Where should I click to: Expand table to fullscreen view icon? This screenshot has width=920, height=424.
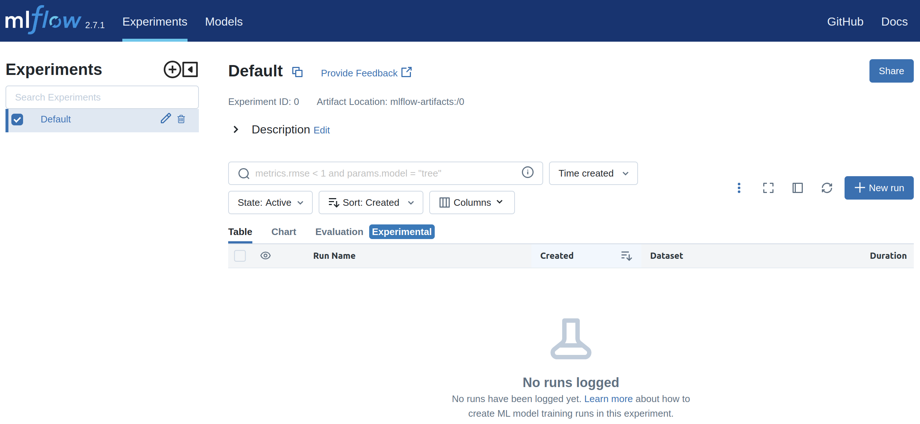(768, 188)
